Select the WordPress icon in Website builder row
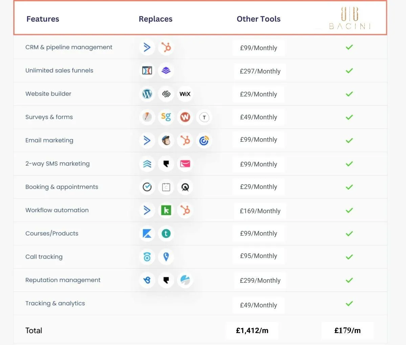This screenshot has width=406, height=345. pos(147,94)
